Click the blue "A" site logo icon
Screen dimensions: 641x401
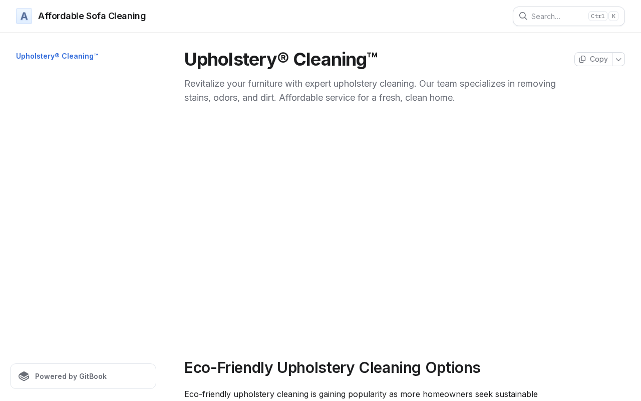point(24,16)
